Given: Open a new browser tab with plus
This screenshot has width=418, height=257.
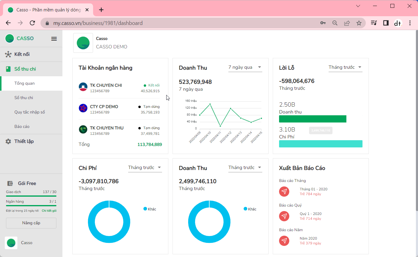Looking at the screenshot, I should coord(101,10).
